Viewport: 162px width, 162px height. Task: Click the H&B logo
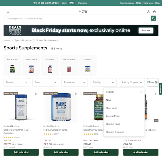coord(83,11)
